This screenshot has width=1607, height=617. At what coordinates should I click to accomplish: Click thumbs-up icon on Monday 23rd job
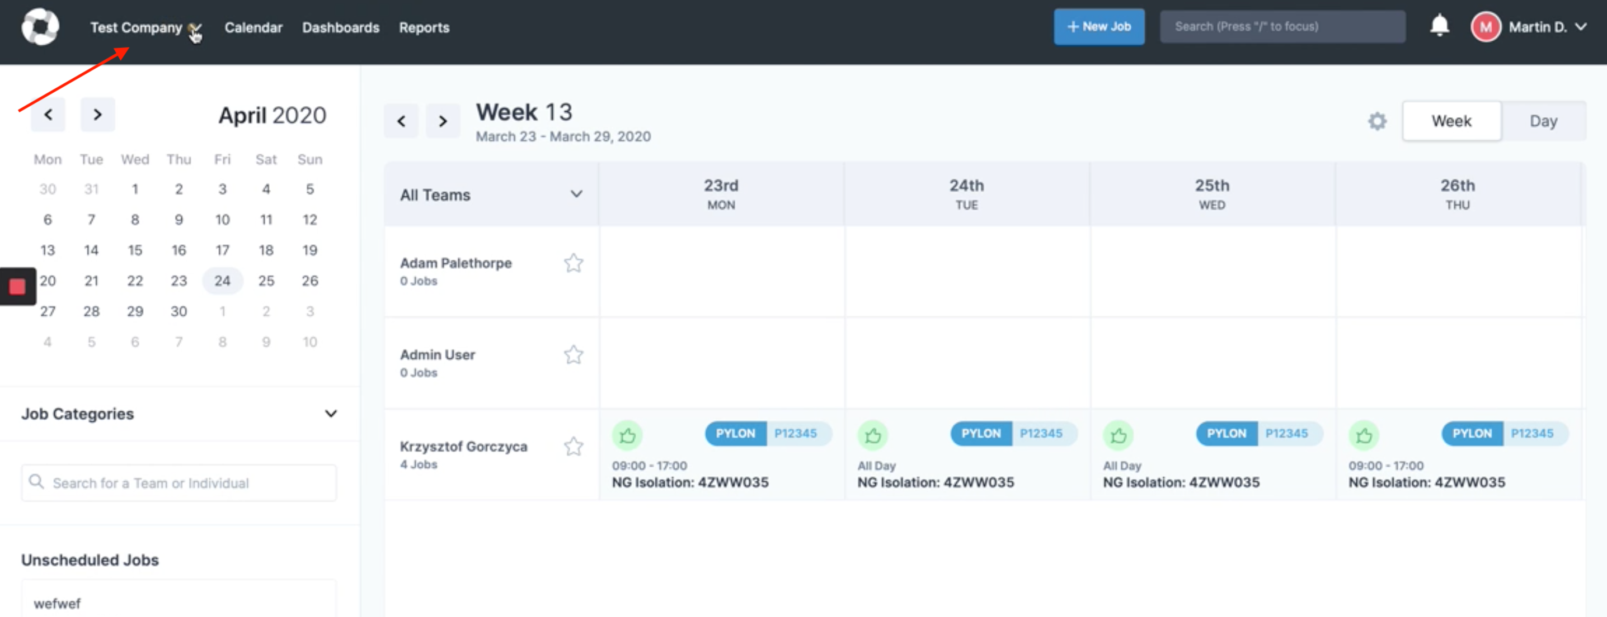point(627,435)
